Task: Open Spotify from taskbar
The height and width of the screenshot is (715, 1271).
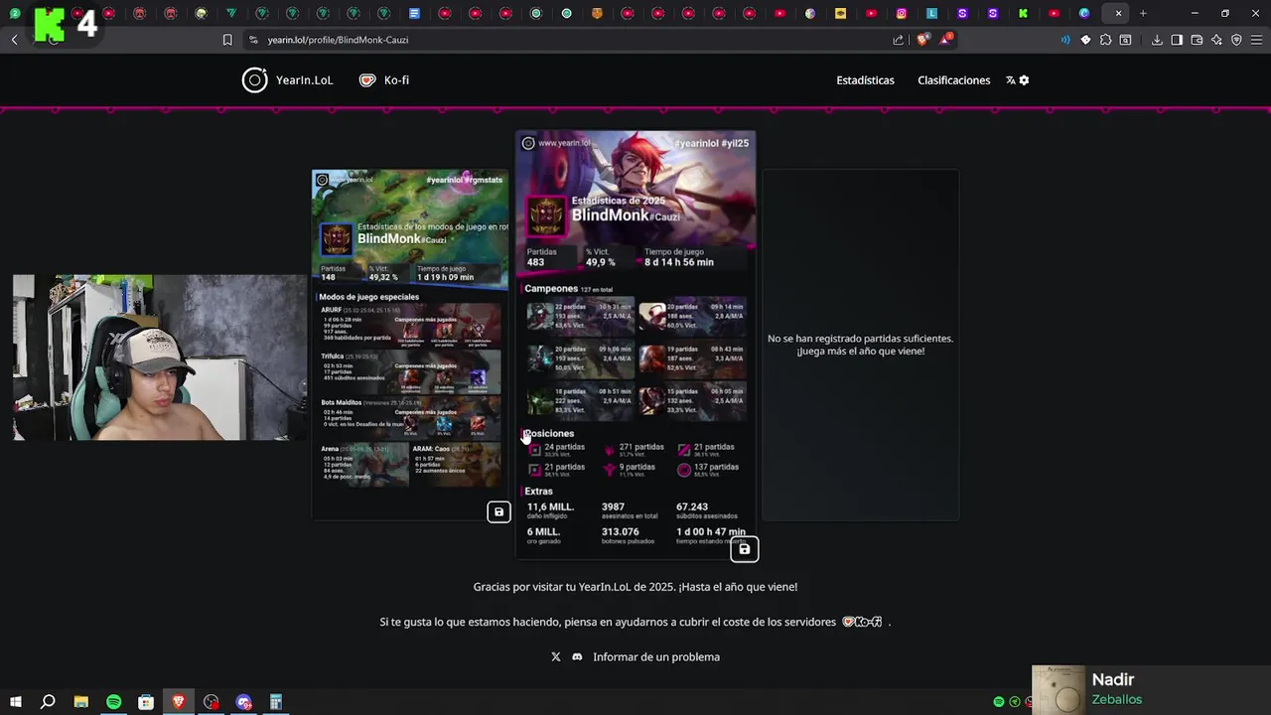Action: (113, 702)
